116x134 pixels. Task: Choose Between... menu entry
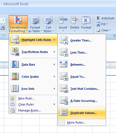tap(82, 64)
